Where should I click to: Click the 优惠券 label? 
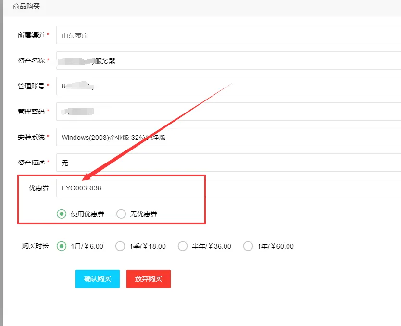click(38, 188)
